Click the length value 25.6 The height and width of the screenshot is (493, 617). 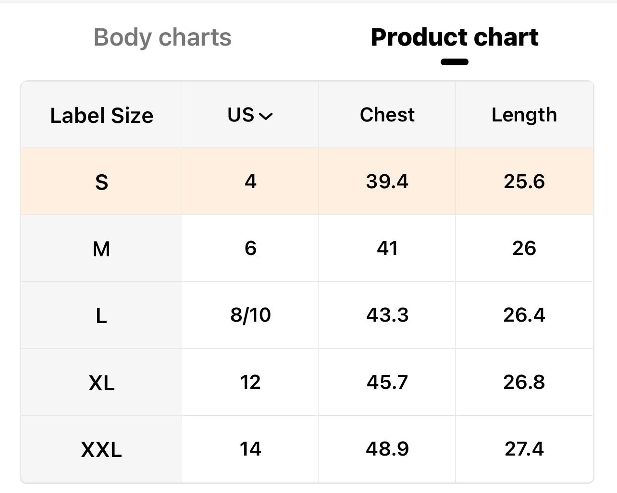[524, 181]
